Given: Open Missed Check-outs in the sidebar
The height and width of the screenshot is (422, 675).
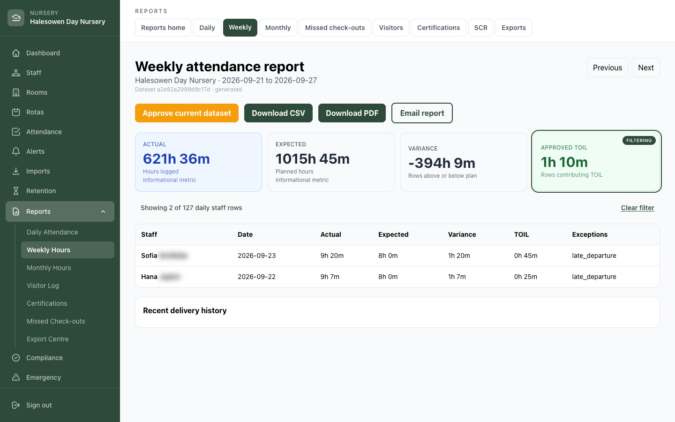Looking at the screenshot, I should [x=67, y=321].
